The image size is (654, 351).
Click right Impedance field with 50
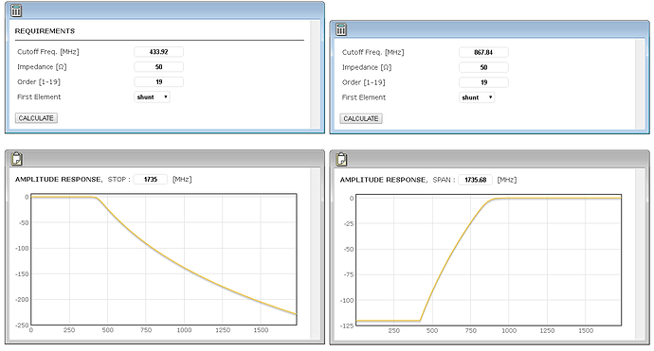pos(483,67)
